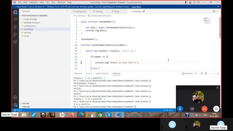Open Google Chrome from the taskbar
The image size is (233, 131).
[91, 115]
